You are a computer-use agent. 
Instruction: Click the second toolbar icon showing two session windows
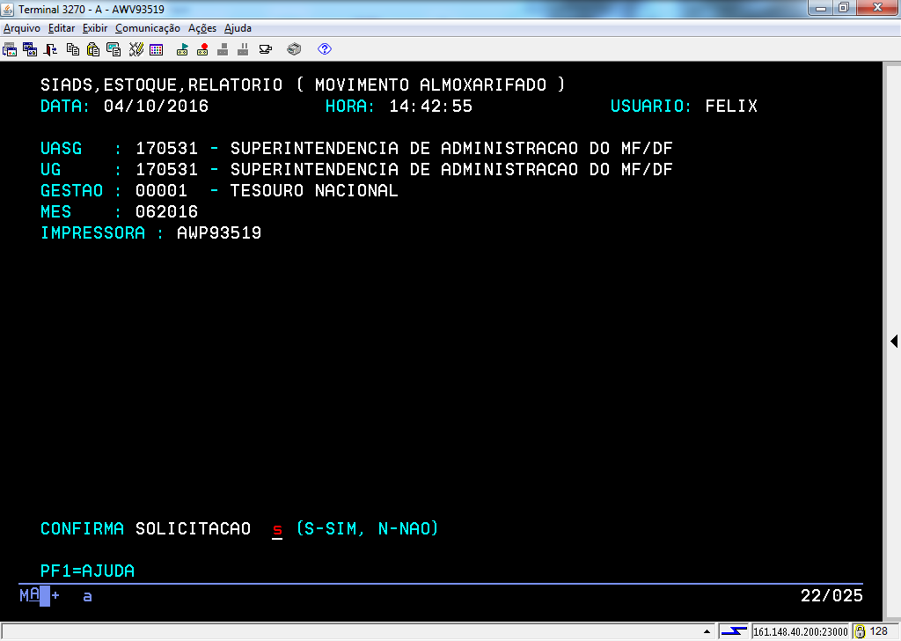click(30, 49)
